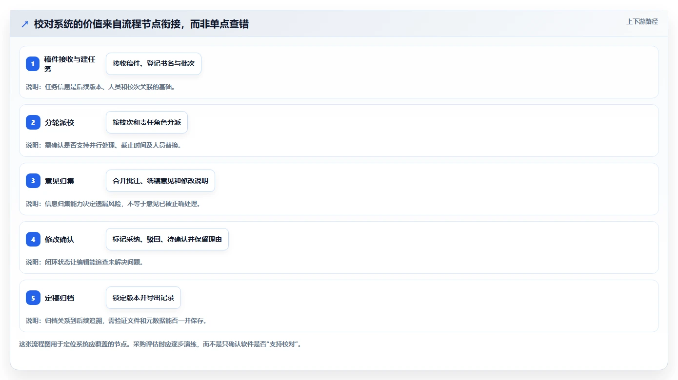This screenshot has width=678, height=380.
Task: Click the 按校次和责任角色分派 chip
Action: pyautogui.click(x=147, y=122)
